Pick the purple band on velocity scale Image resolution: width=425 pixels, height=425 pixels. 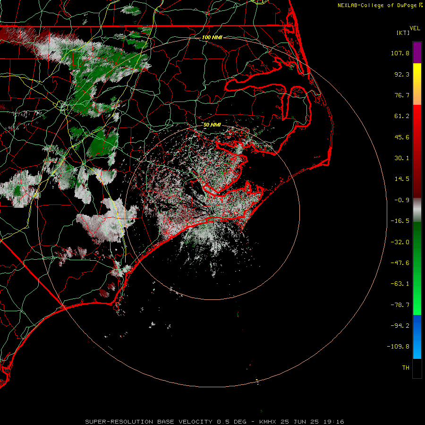pos(417,52)
